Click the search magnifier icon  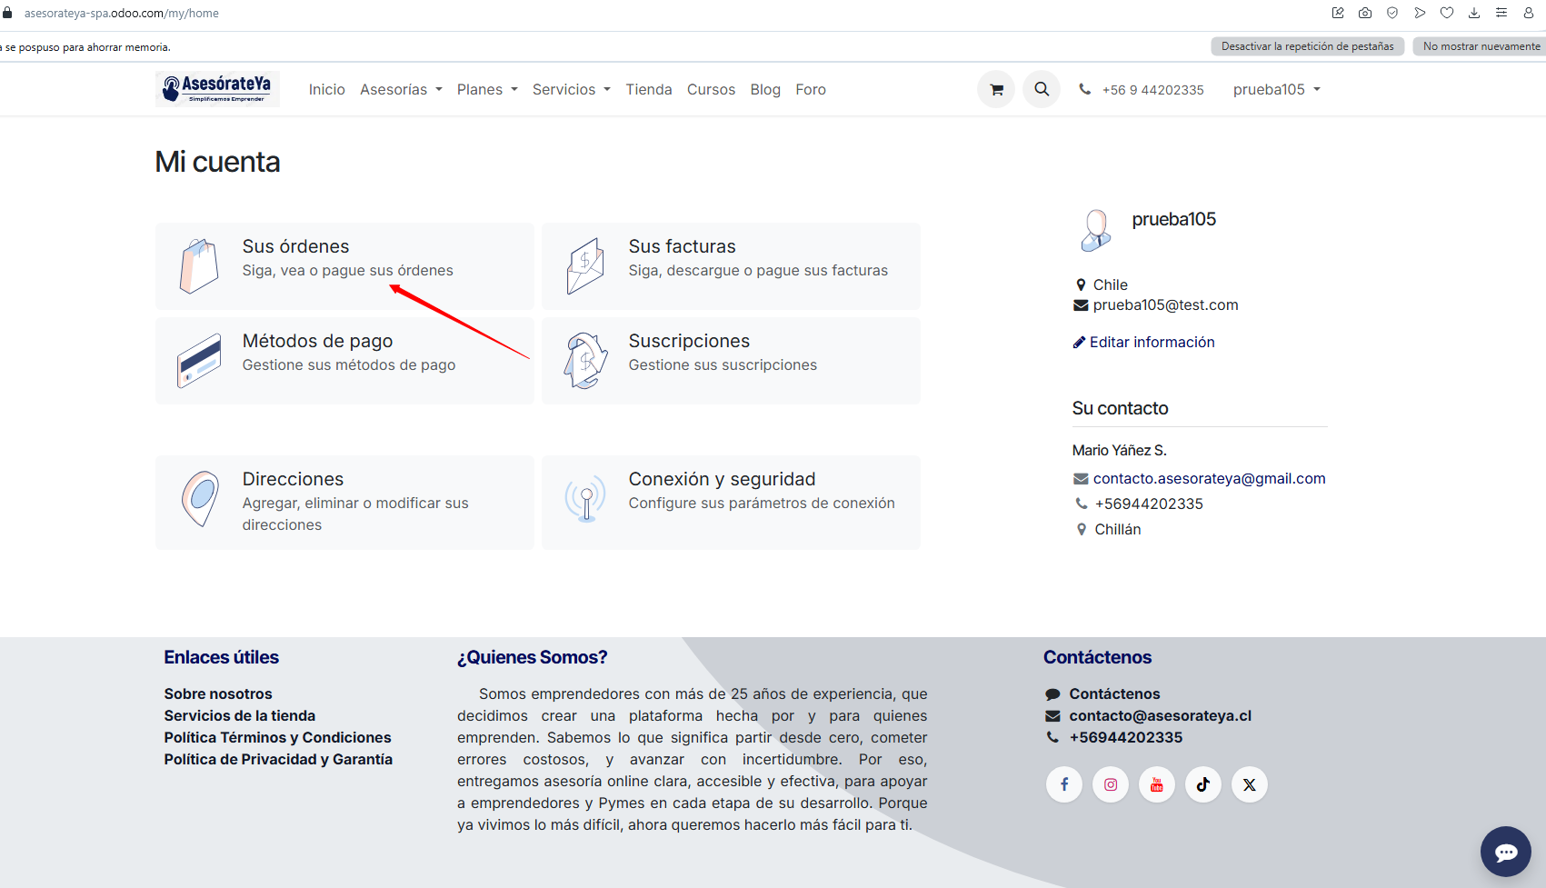(x=1042, y=89)
